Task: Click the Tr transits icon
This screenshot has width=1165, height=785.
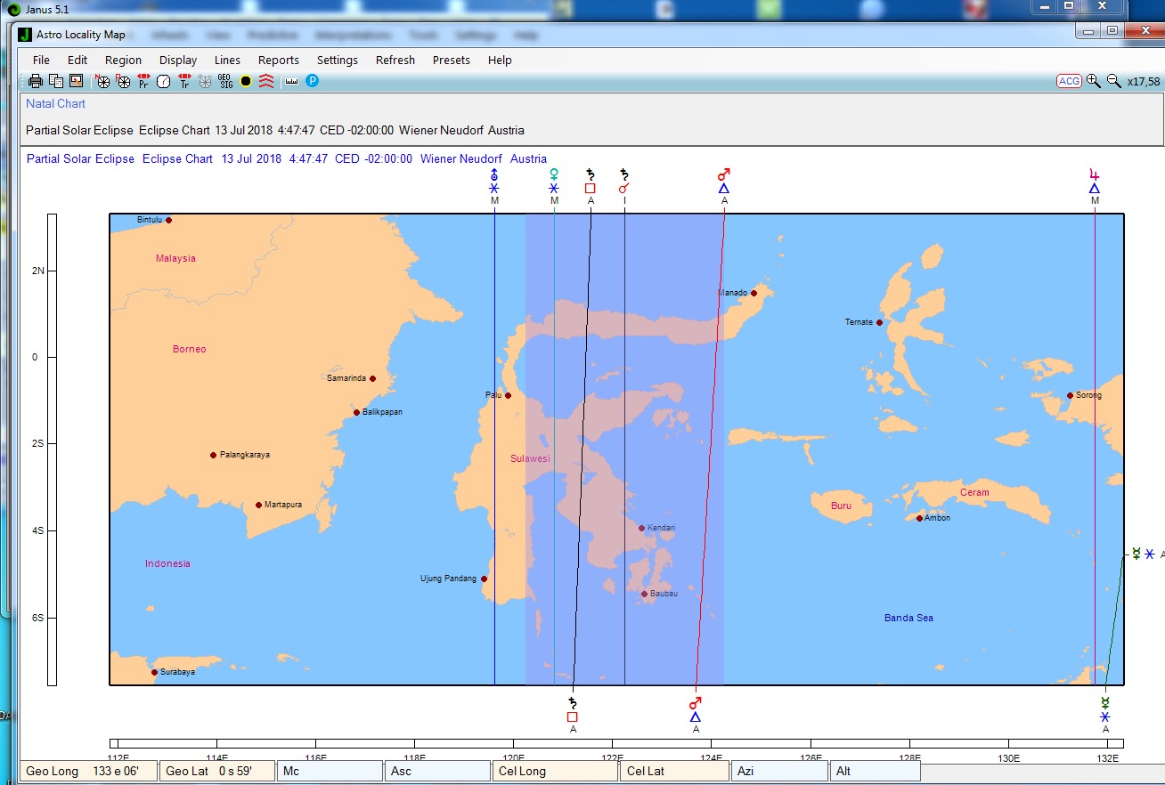Action: pos(184,82)
